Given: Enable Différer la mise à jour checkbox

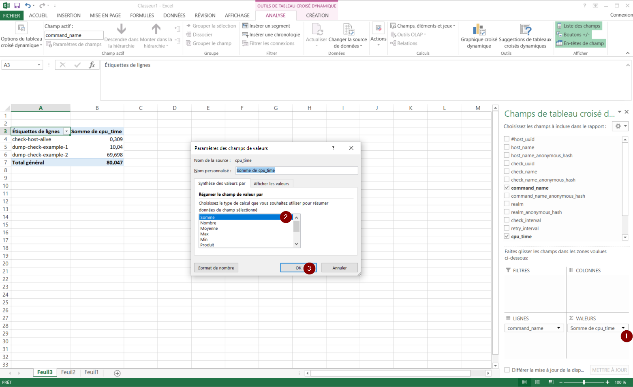Looking at the screenshot, I should 507,370.
